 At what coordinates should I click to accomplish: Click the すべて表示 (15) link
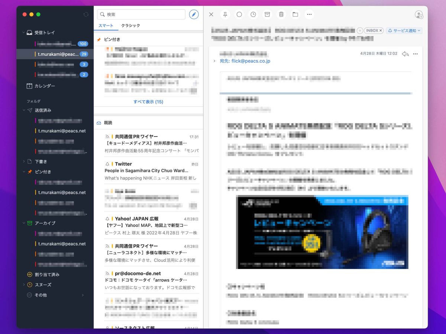coord(148,102)
